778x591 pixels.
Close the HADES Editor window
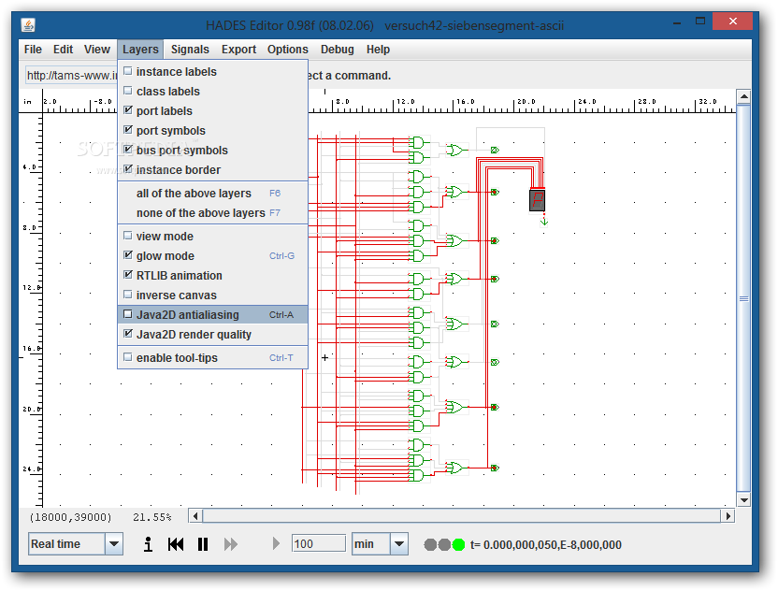point(733,22)
